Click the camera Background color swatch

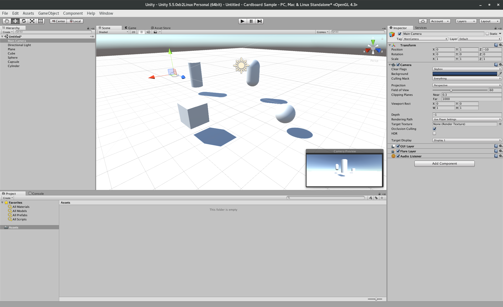tap(464, 74)
